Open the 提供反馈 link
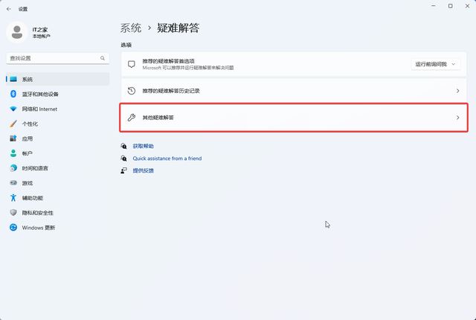Viewport: 476px width, 320px height. (144, 170)
